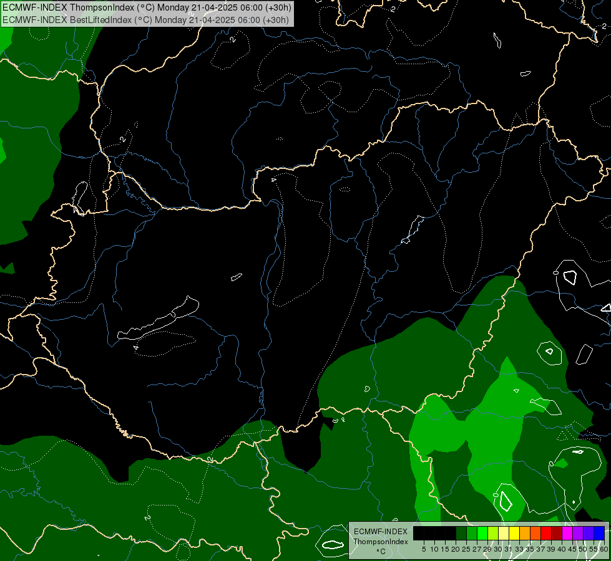This screenshot has height=561, width=611.
Task: Select the orange 33-35 legend swatch
Action: [525, 533]
